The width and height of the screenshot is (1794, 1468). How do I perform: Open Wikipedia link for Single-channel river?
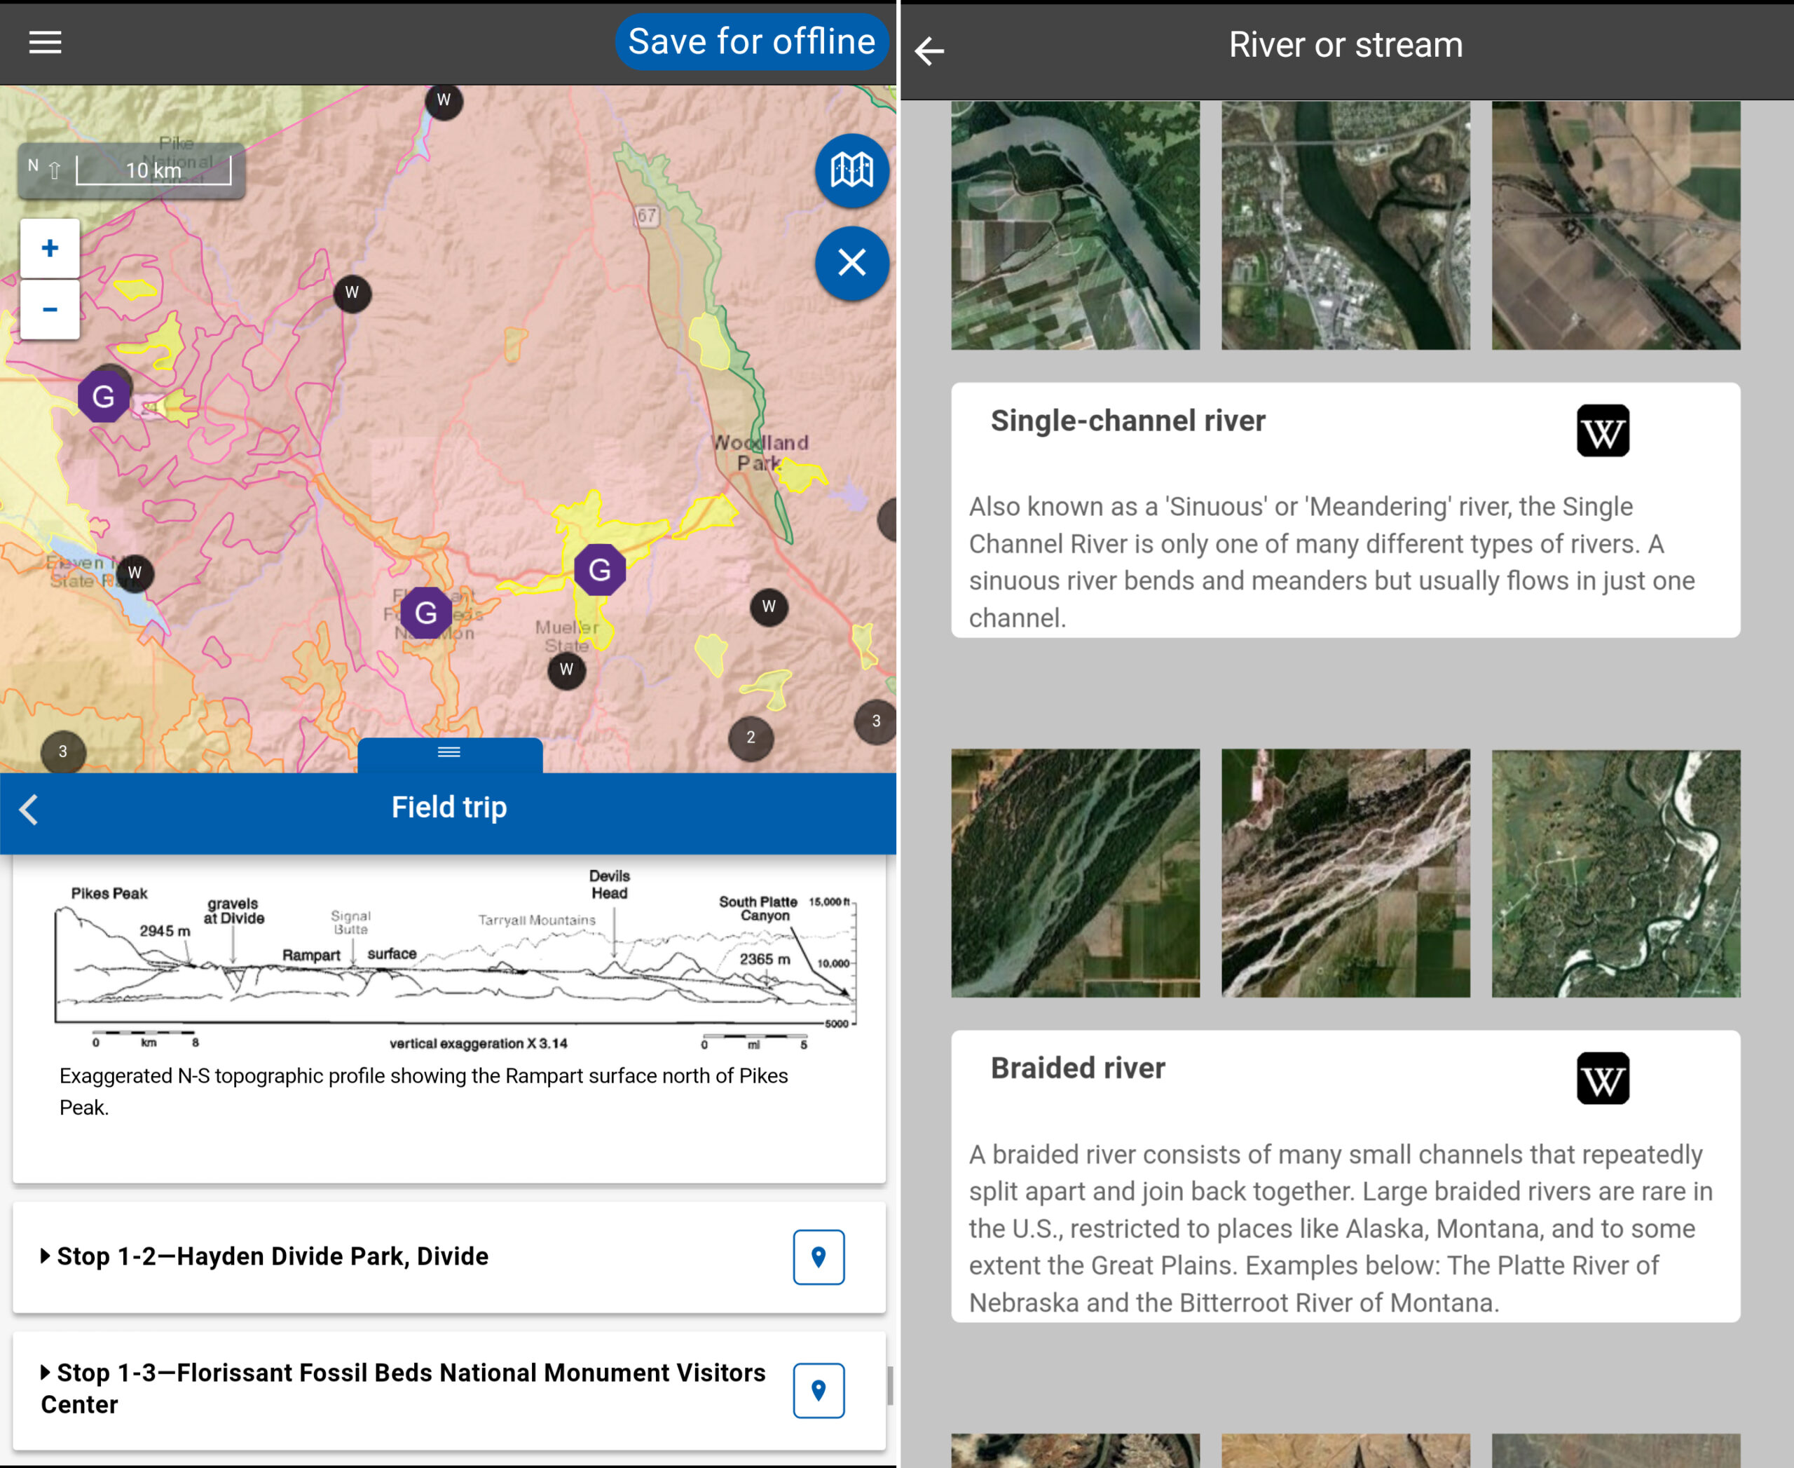pos(1602,431)
